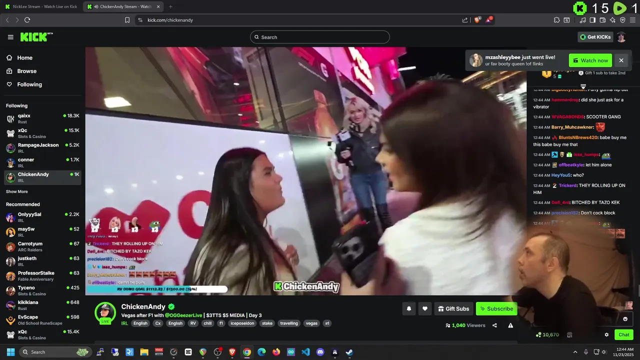Screen dimensions: 640x360
Task: Click the Watch now button
Action: coord(590,60)
